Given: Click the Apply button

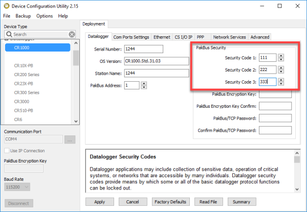Looking at the screenshot, I should [100, 202].
